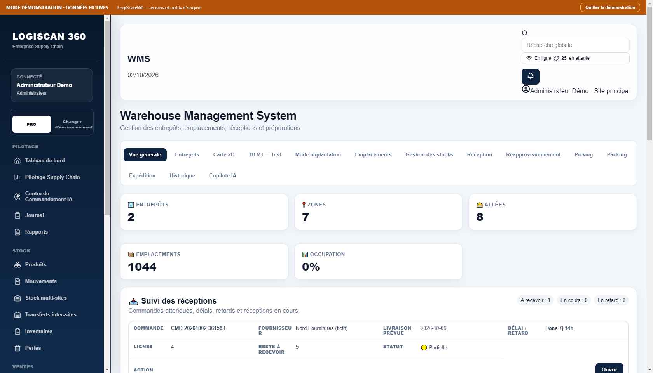Click Changer d'environnement
653x373 pixels.
[73, 124]
